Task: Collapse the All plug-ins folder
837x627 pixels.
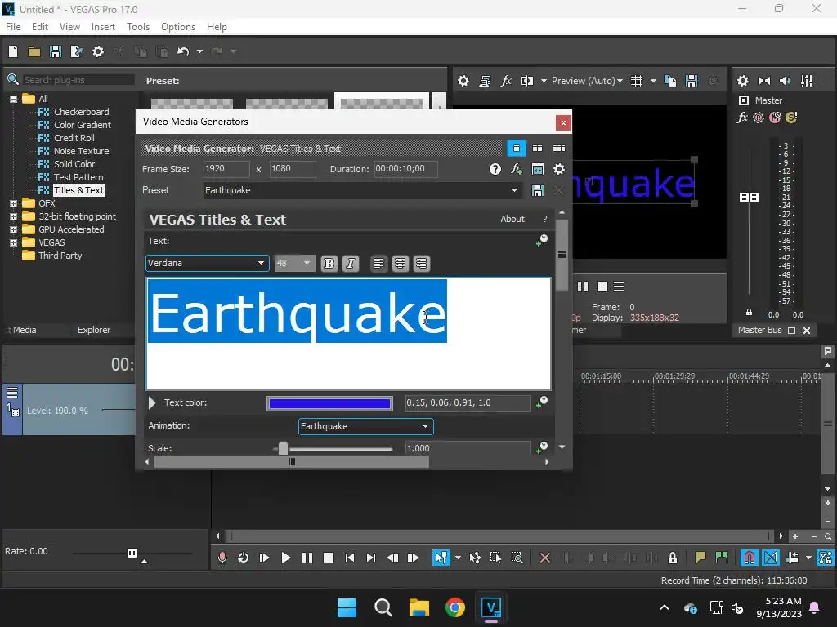Action: pos(13,99)
